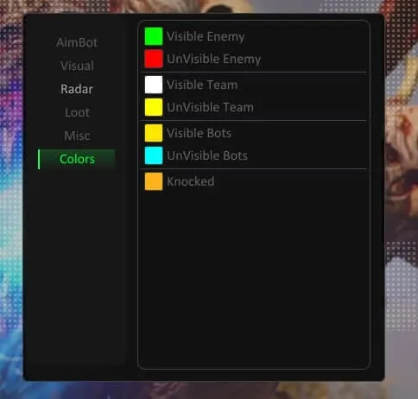
Task: Click the 'UnVisible Enemy' text label
Action: click(213, 59)
